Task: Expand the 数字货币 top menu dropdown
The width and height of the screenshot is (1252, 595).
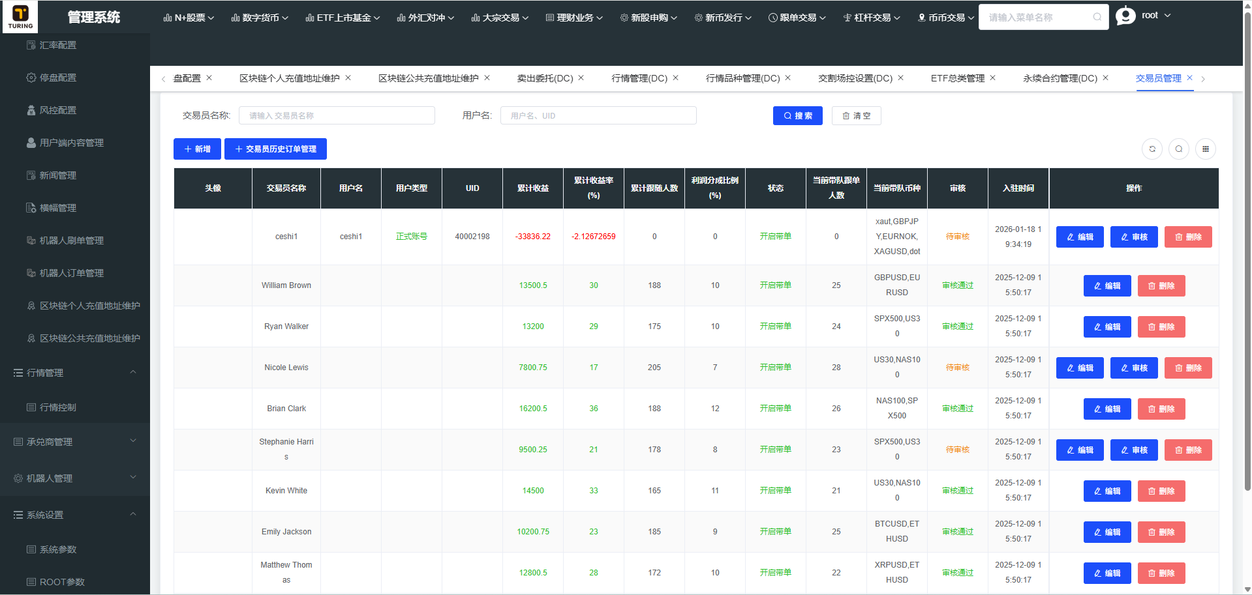Action: [260, 18]
